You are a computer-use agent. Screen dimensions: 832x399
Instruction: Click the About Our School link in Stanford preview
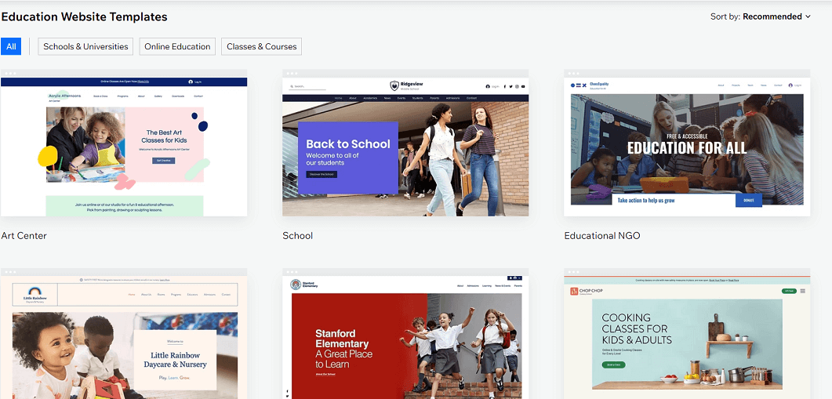click(x=325, y=375)
